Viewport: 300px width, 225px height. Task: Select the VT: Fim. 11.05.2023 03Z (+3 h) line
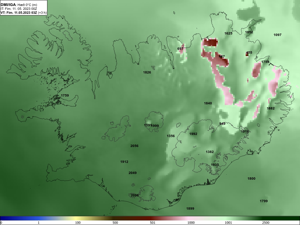coord(23,13)
